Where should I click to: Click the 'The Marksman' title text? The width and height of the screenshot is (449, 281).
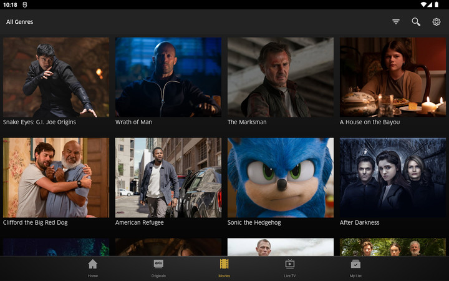click(247, 122)
